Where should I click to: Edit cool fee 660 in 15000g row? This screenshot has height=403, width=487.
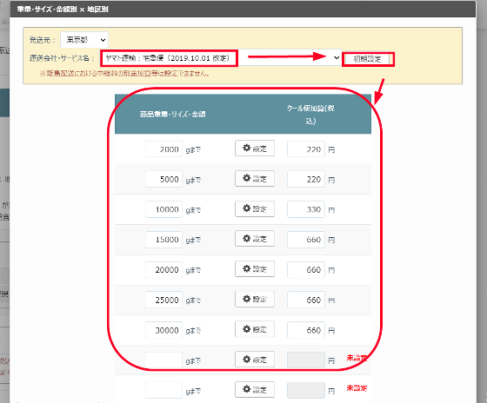pyautogui.click(x=306, y=240)
